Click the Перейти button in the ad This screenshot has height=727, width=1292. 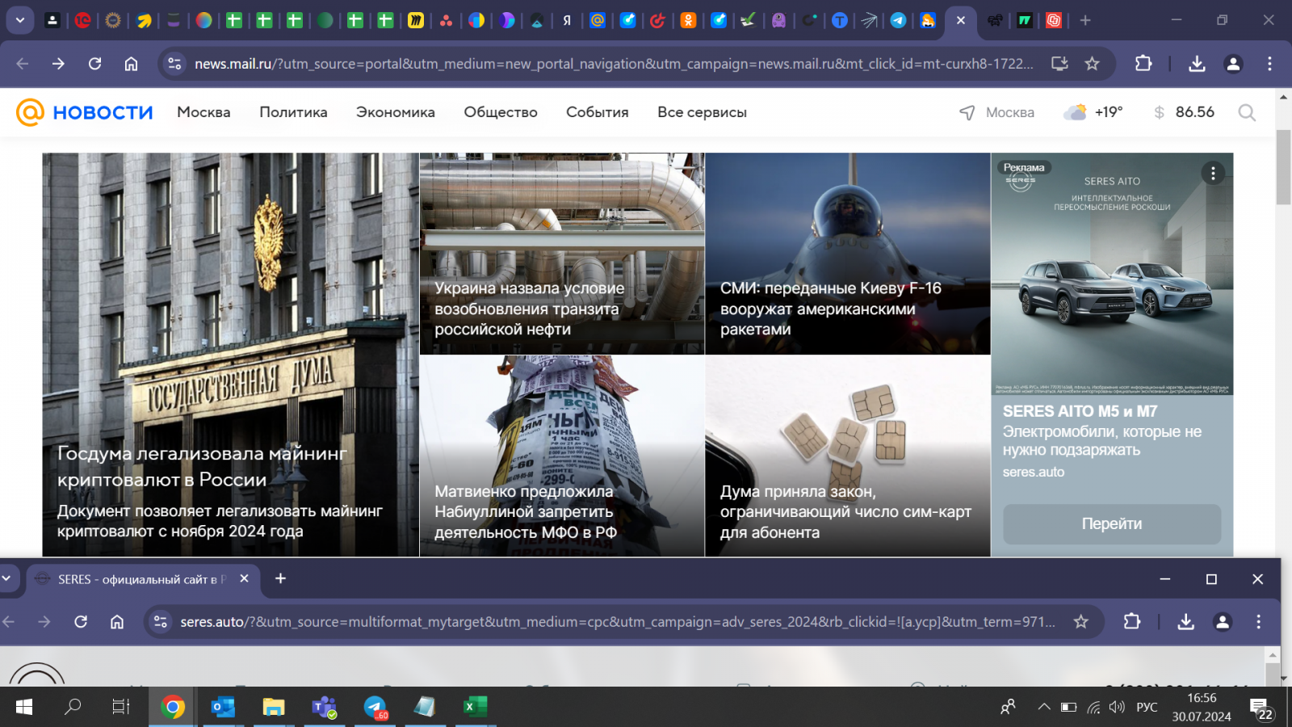click(1111, 524)
